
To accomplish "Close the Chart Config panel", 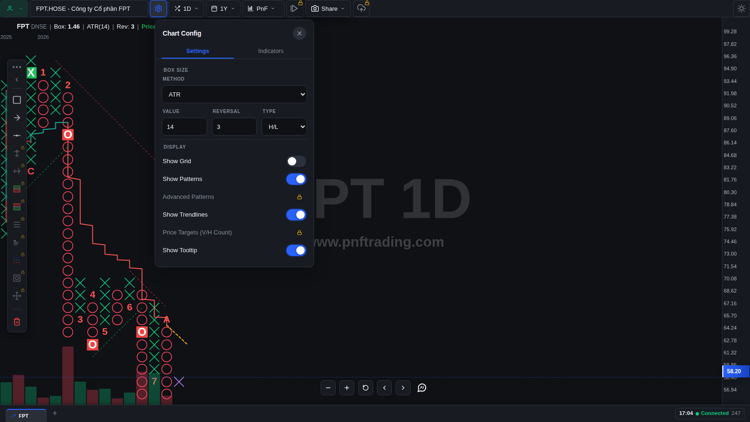I will coord(300,33).
